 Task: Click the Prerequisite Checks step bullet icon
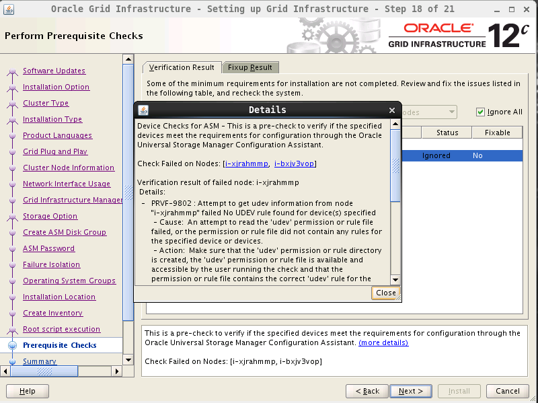[11, 345]
